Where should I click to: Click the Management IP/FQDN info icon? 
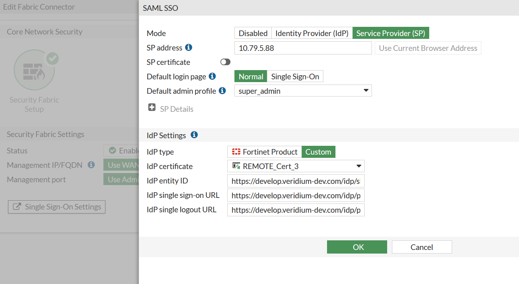click(x=91, y=165)
